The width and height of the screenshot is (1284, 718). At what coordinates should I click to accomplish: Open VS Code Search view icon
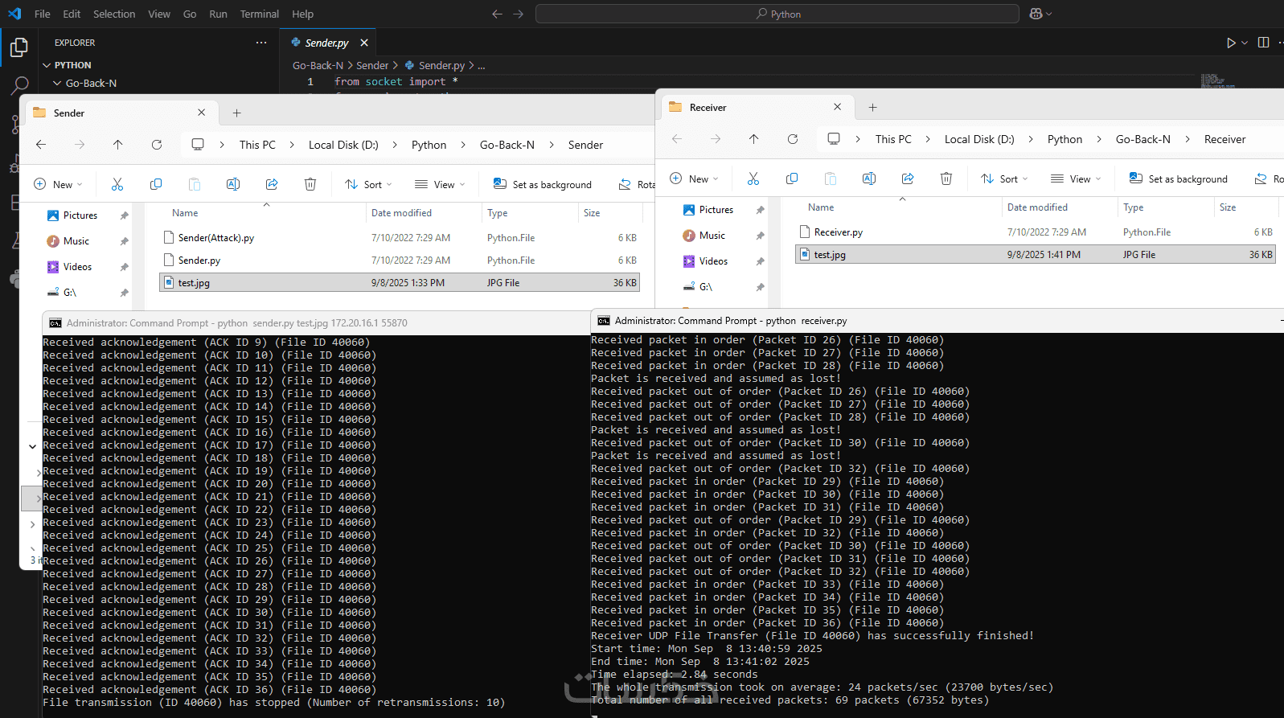[19, 85]
